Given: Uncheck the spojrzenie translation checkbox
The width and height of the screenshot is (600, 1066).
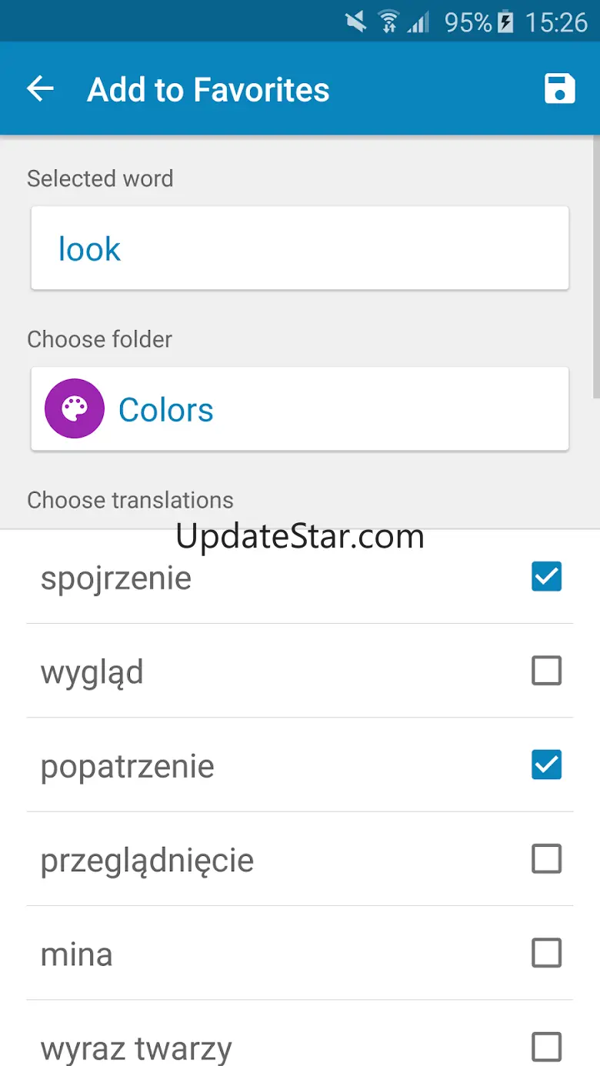Looking at the screenshot, I should pyautogui.click(x=546, y=577).
